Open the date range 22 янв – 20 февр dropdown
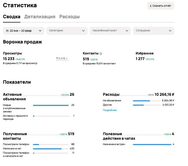This screenshot has height=166, width=188. coord(24,31)
